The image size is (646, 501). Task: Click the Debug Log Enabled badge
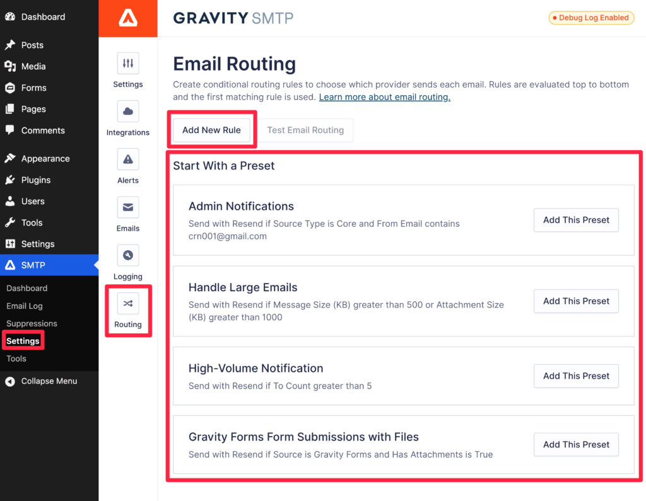tap(591, 18)
